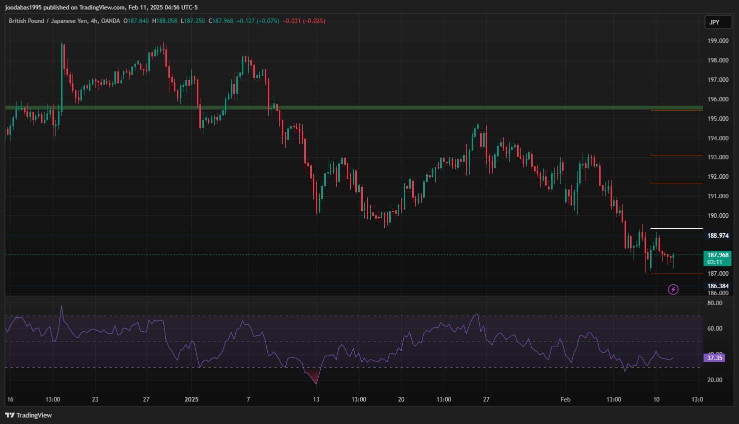
Task: Select the 188.974 price label
Action: (x=718, y=236)
